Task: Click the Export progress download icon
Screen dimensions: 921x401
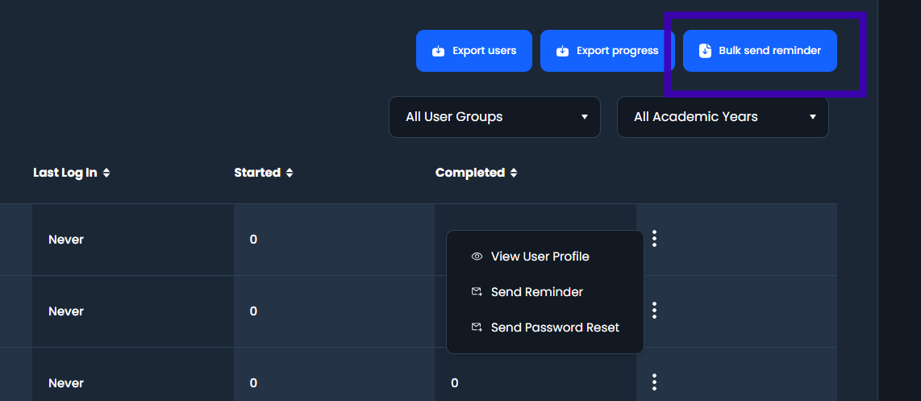Action: 562,51
